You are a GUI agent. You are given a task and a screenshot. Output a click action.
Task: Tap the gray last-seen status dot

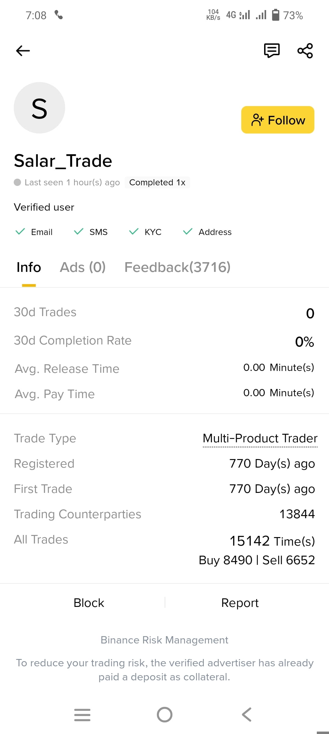pos(17,182)
